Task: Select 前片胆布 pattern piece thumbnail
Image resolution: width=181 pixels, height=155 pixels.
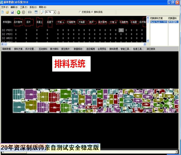Action: point(102,22)
